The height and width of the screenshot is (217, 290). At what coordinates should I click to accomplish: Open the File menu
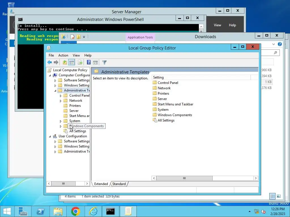tap(51, 55)
